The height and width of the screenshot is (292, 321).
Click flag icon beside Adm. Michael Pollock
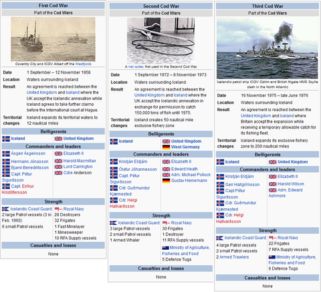pyautogui.click(x=166, y=175)
